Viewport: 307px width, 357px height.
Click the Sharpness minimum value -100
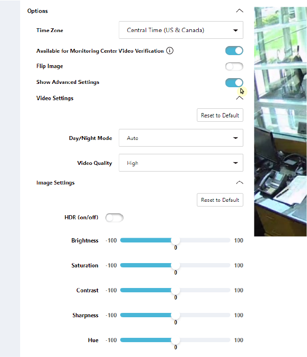coord(111,315)
